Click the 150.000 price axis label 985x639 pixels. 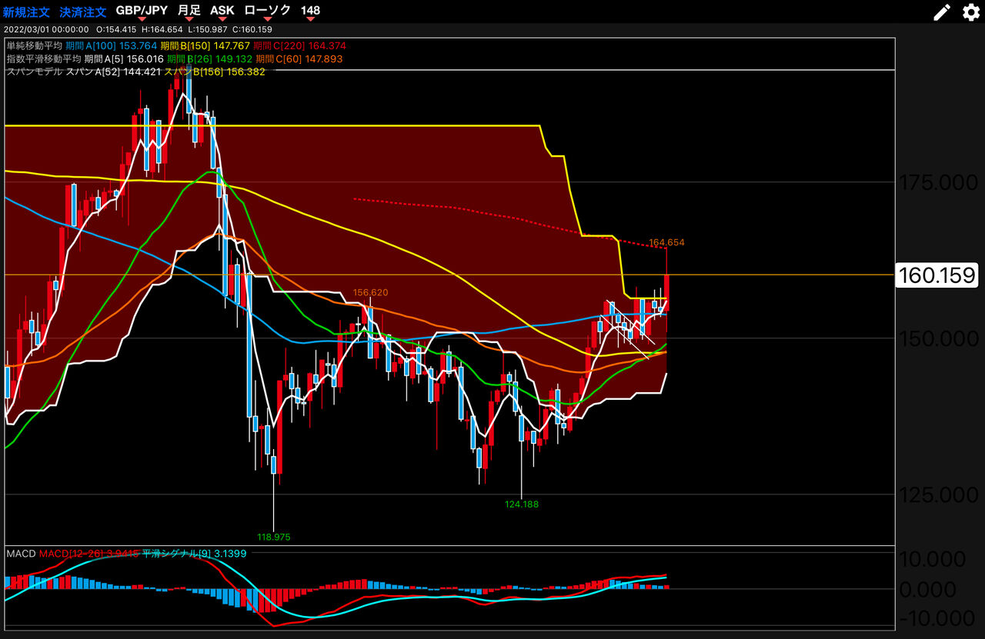(937, 338)
